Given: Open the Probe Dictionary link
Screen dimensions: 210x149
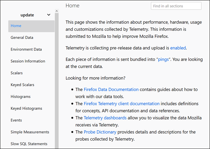Looking at the screenshot, I should [100, 132].
